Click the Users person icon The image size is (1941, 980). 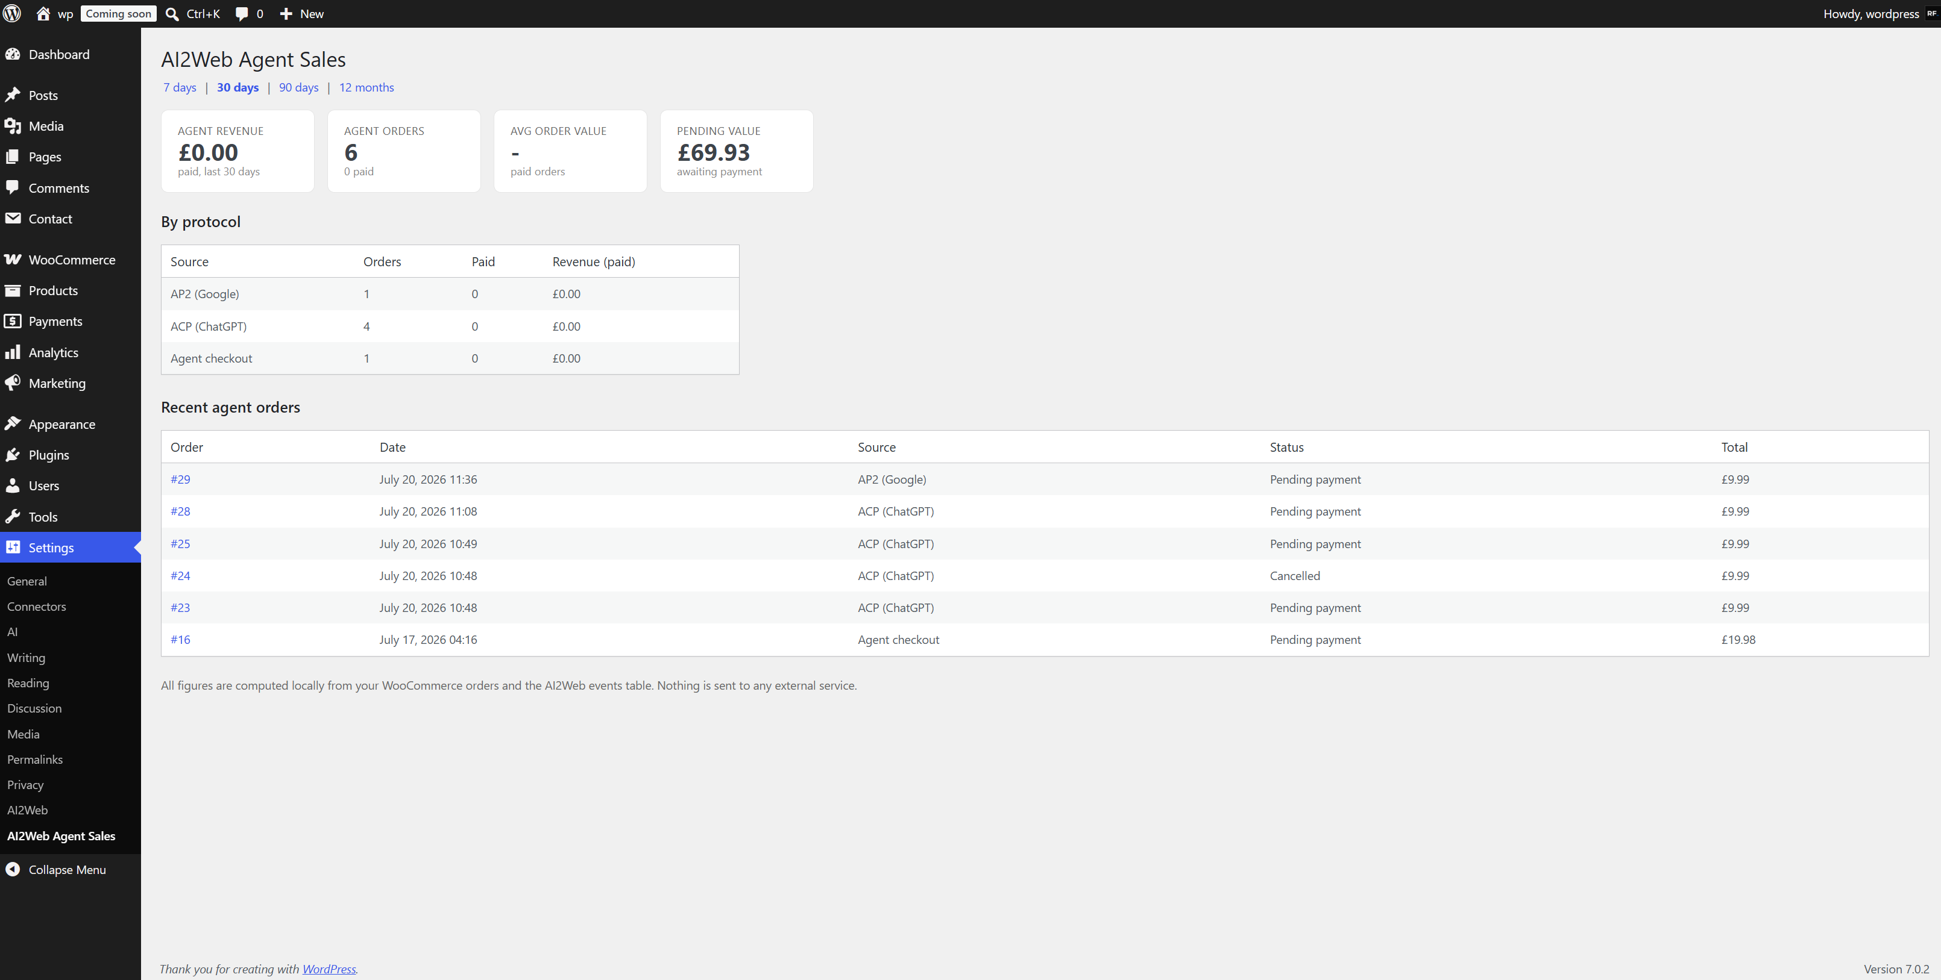pos(13,485)
